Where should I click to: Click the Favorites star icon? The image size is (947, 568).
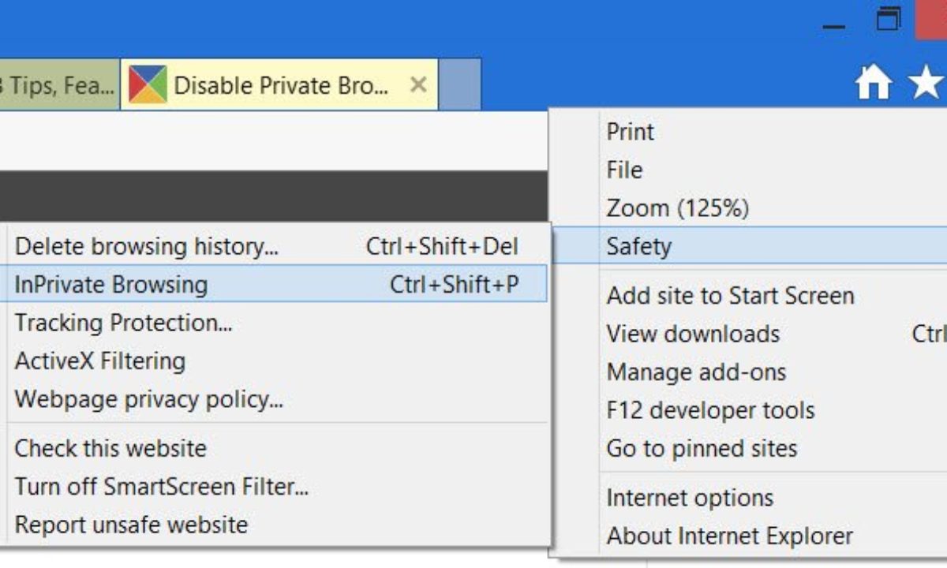[926, 82]
